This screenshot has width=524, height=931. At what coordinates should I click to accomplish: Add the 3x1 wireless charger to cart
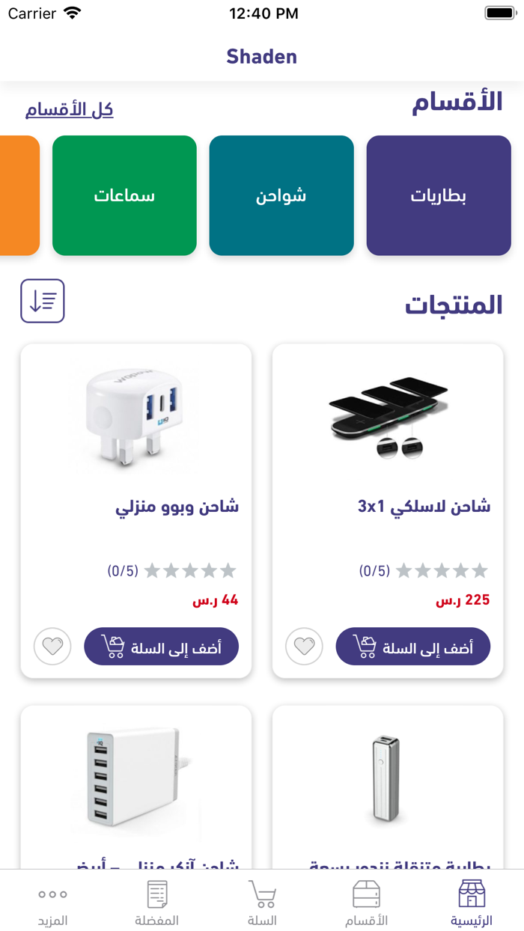(x=412, y=647)
